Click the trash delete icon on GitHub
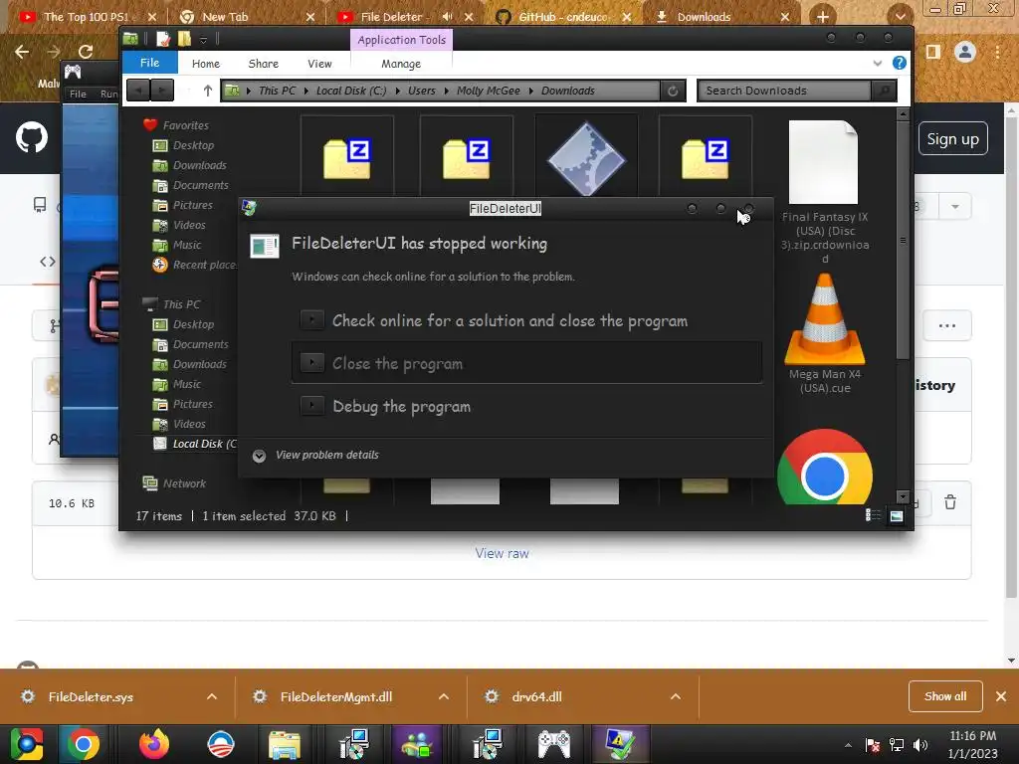 950,502
